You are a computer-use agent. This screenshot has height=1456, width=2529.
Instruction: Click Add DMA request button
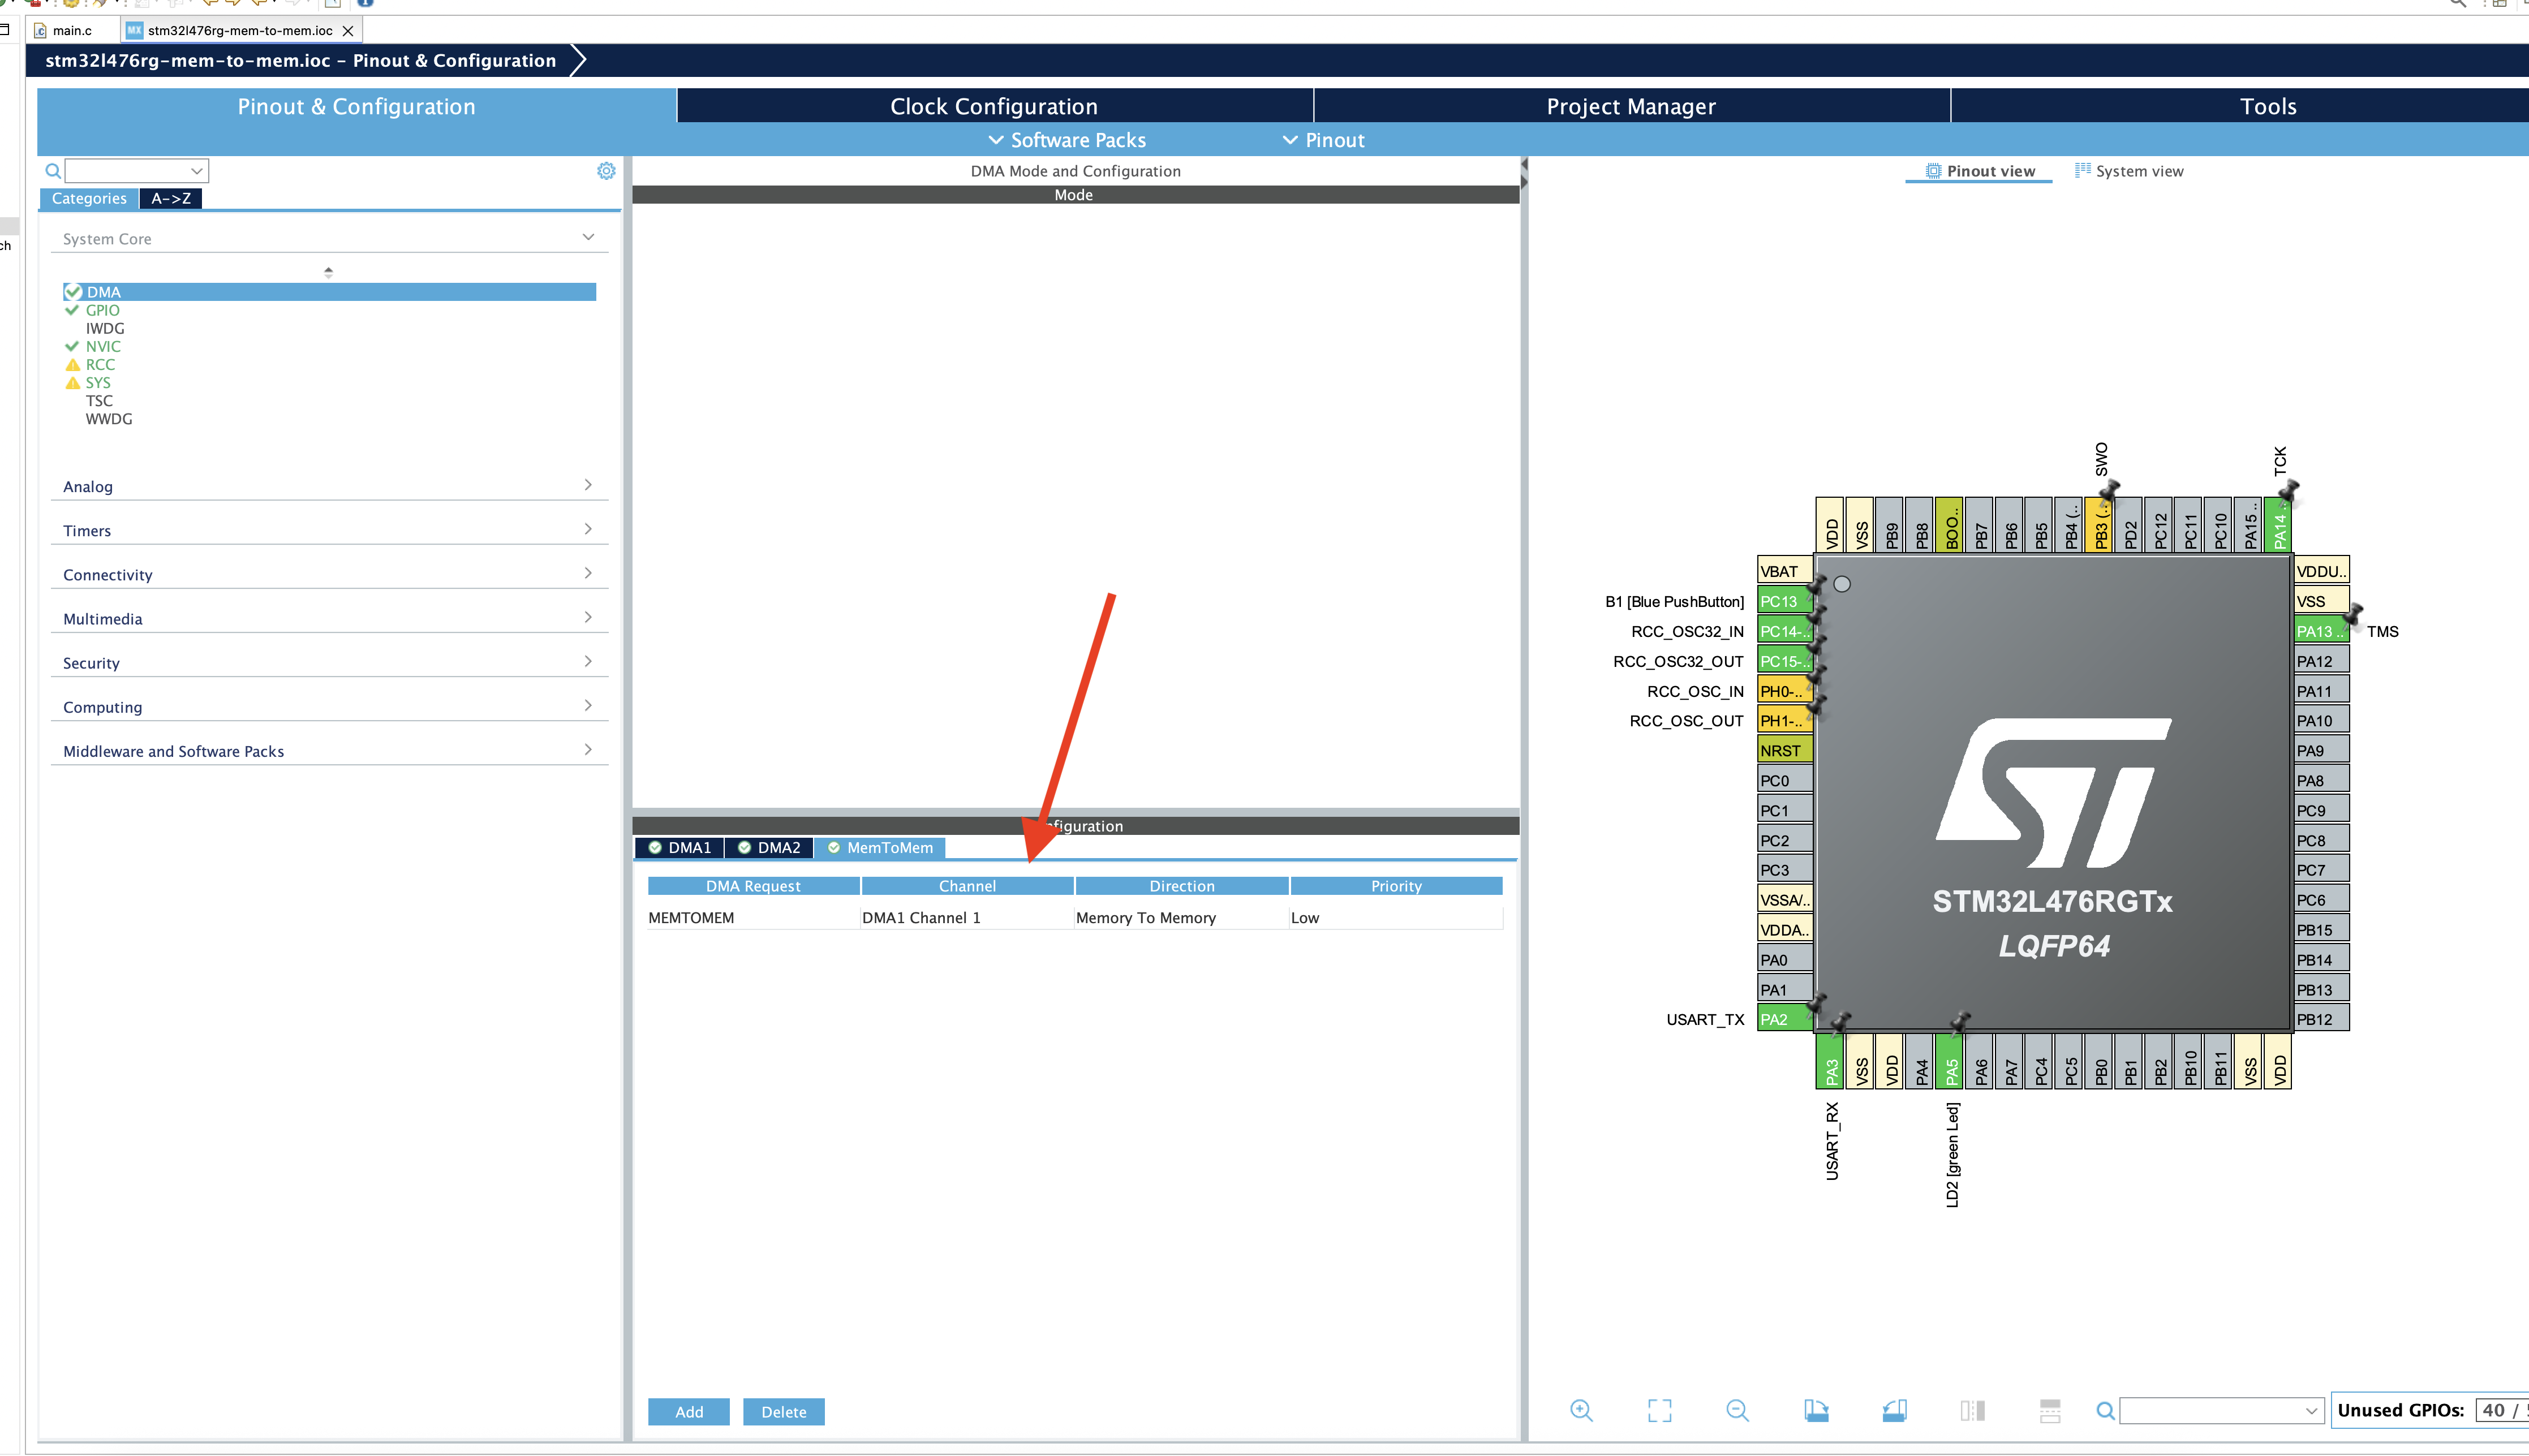click(x=688, y=1411)
